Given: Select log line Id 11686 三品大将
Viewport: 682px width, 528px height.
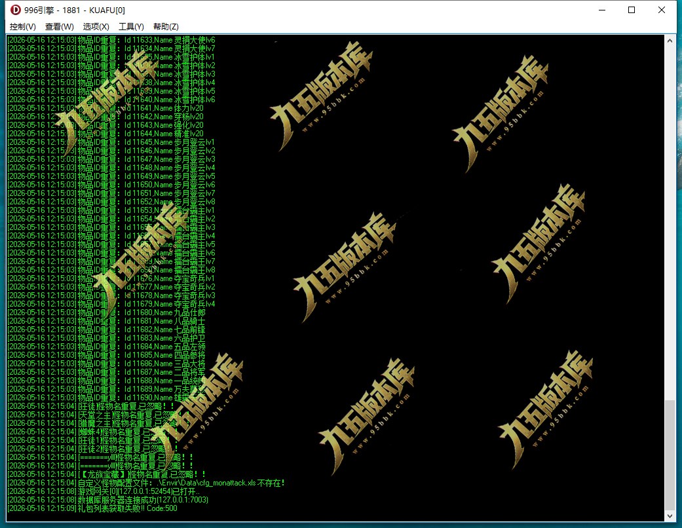Looking at the screenshot, I should pyautogui.click(x=107, y=364).
